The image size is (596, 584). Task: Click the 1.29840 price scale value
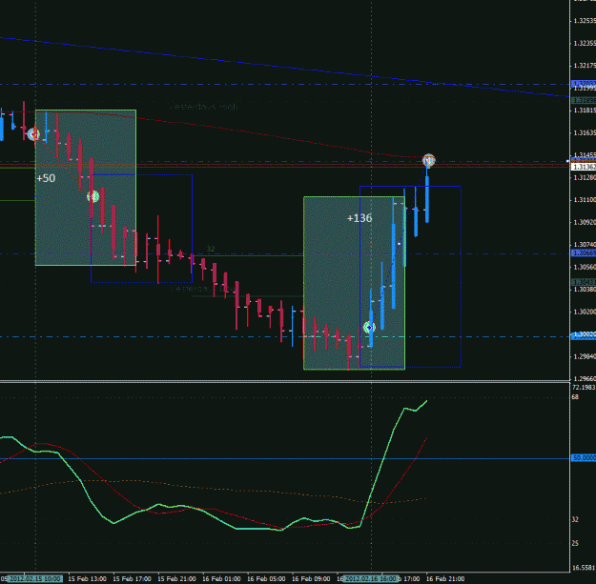click(x=585, y=356)
